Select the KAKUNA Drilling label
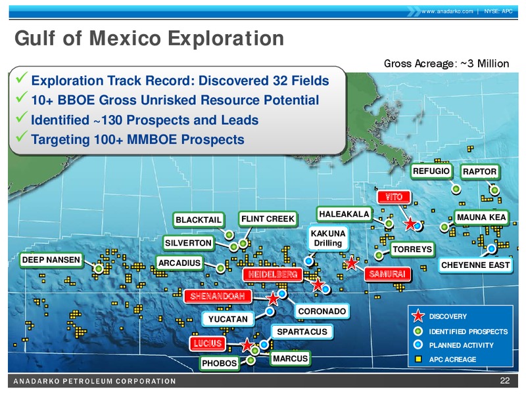Viewport: 526px width, 394px height. click(x=327, y=238)
